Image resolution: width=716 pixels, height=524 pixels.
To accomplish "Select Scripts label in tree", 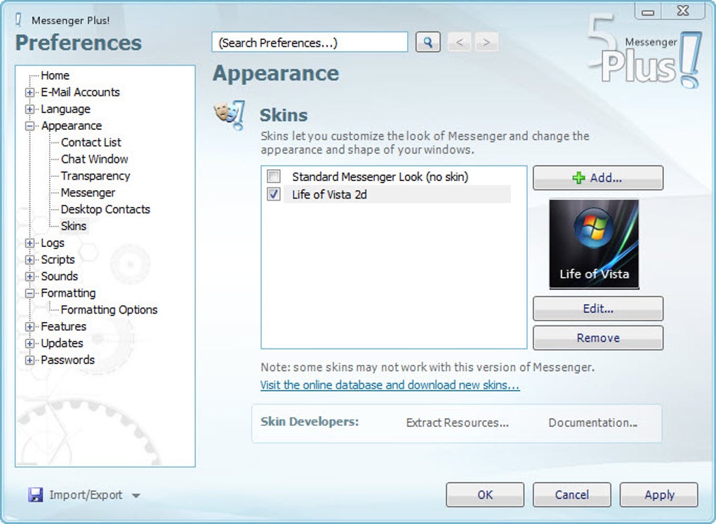I will [58, 260].
